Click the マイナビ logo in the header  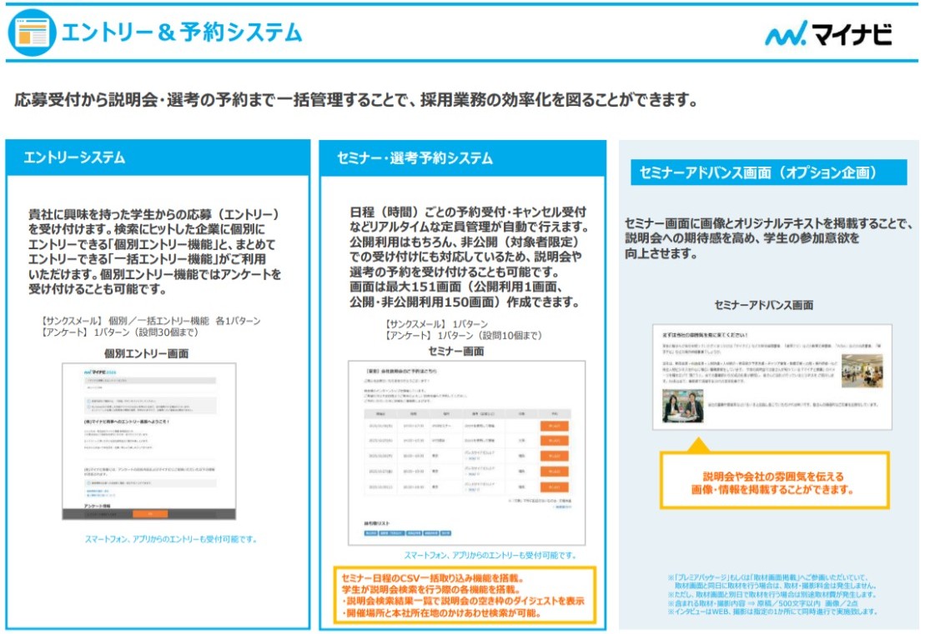[x=828, y=34]
